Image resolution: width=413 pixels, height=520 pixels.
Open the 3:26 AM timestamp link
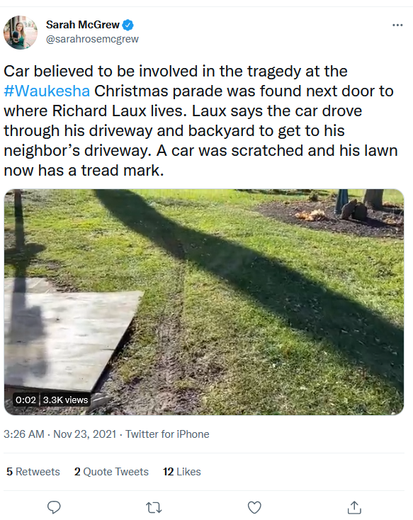pos(24,434)
